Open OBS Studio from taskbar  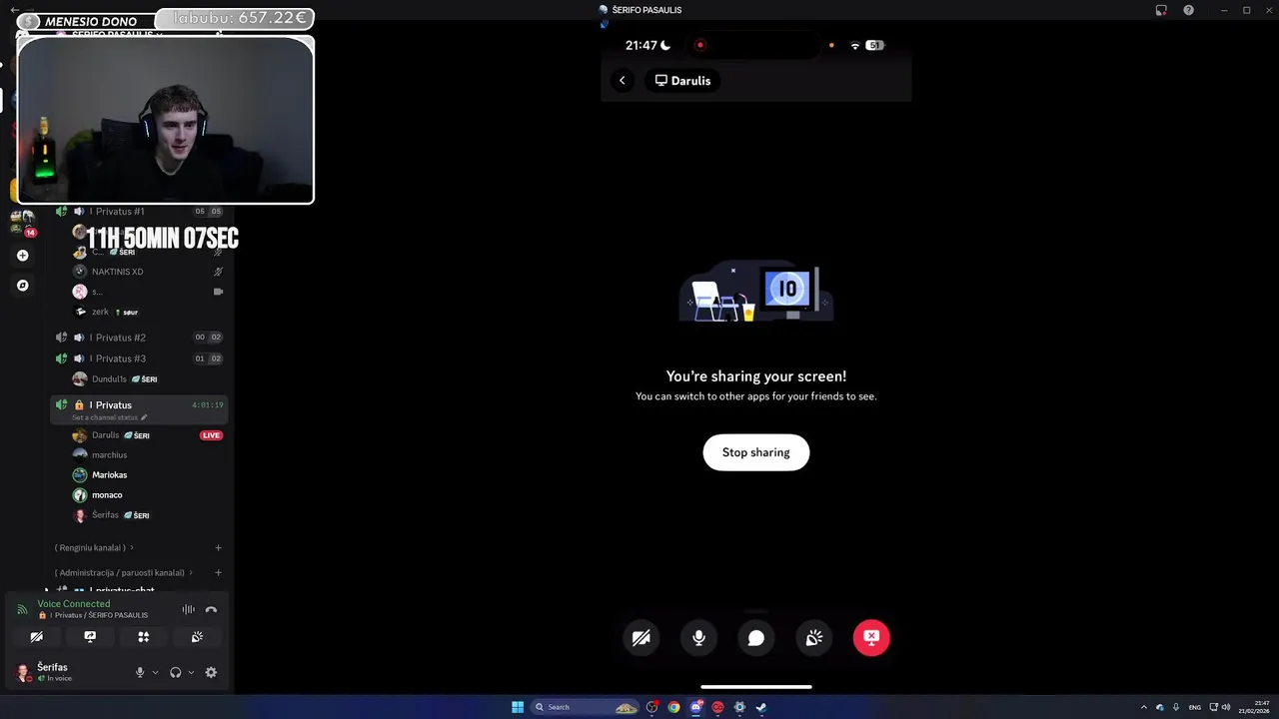(652, 707)
